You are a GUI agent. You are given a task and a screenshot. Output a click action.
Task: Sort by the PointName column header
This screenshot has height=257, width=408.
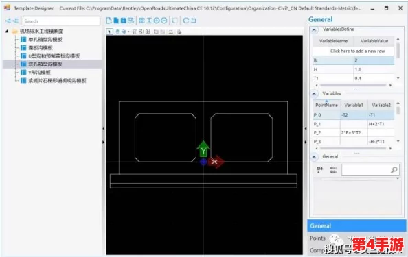coord(326,105)
